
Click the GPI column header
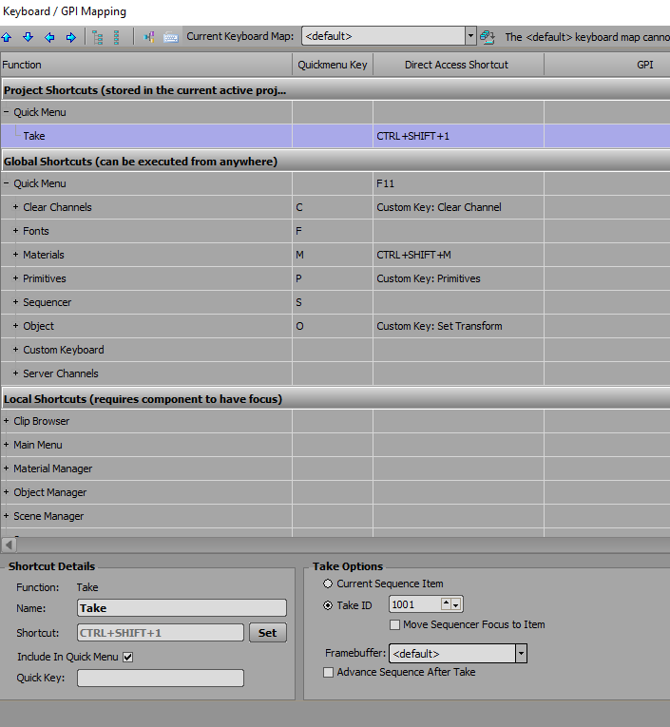tap(607, 65)
